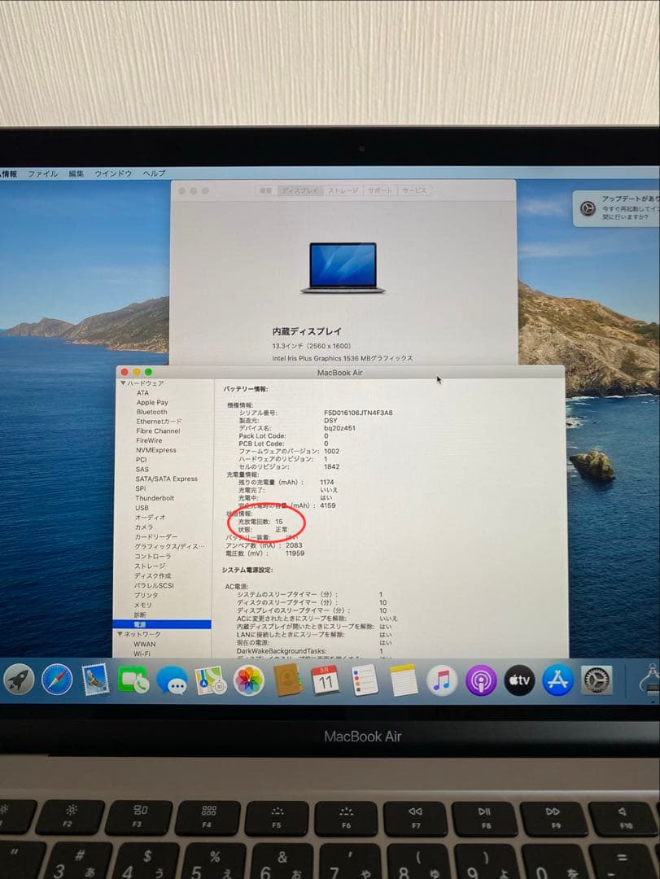Open Calendar showing 11 in Dock

pos(326,680)
